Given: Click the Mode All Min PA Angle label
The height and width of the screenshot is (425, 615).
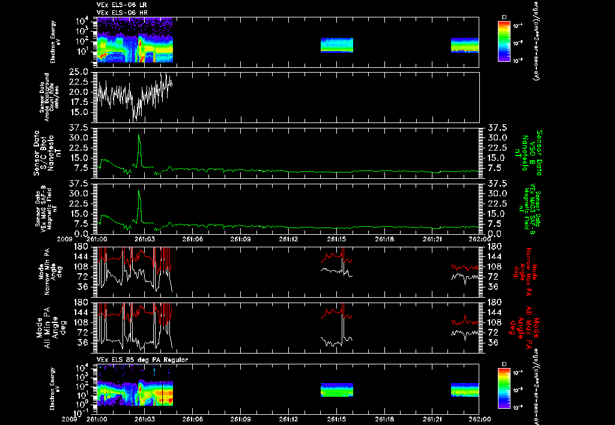Looking at the screenshot, I should pyautogui.click(x=51, y=327).
